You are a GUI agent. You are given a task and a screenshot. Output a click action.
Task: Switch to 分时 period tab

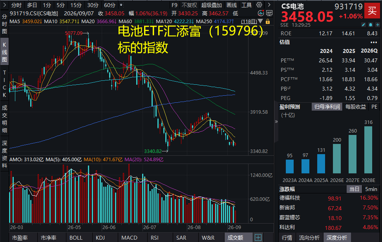16,5
